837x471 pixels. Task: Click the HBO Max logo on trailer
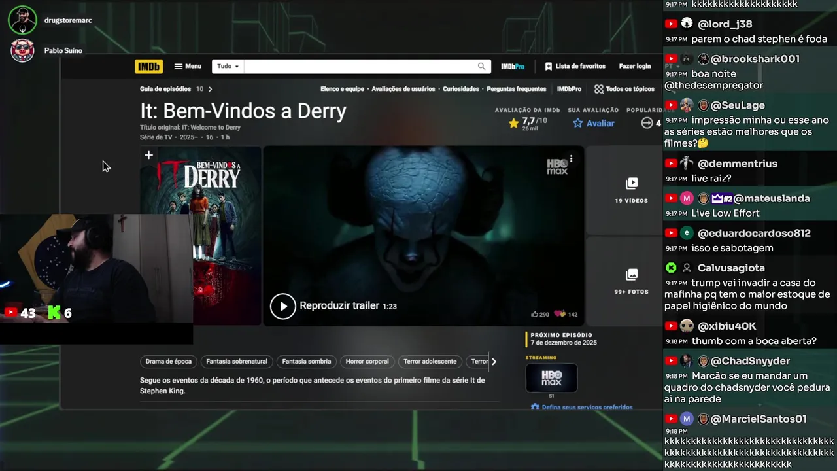[557, 166]
